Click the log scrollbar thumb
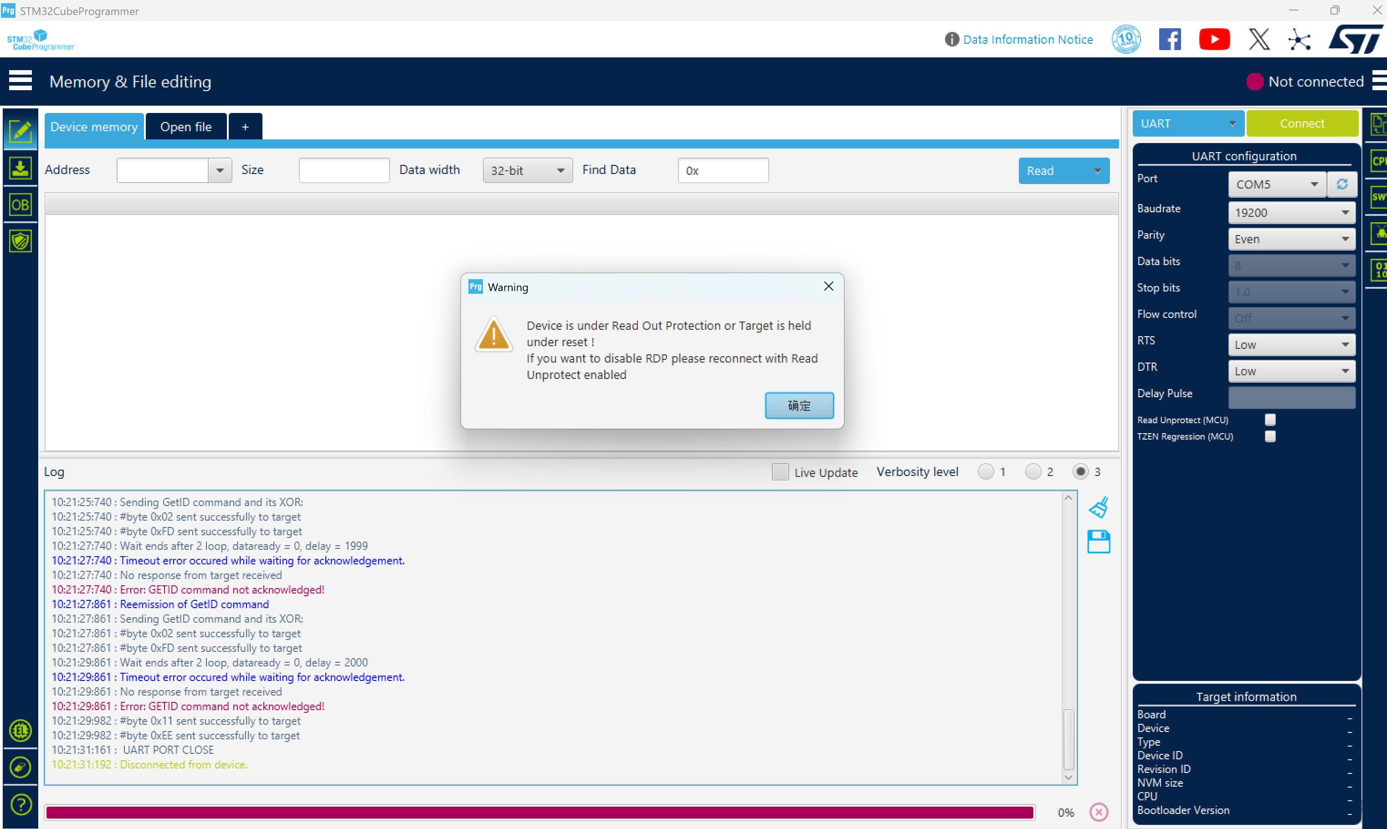The image size is (1387, 829). click(1069, 740)
